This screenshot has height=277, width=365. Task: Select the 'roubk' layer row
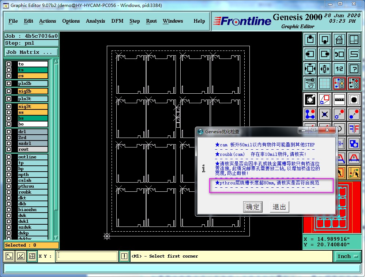33,192
